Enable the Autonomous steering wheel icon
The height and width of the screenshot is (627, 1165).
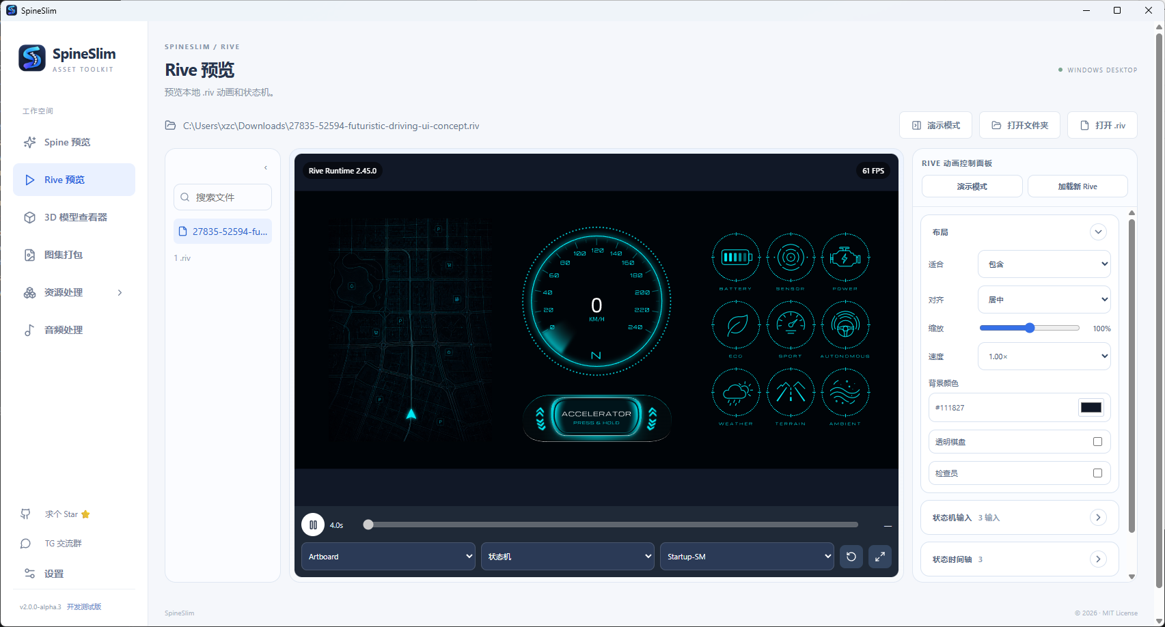(x=845, y=325)
